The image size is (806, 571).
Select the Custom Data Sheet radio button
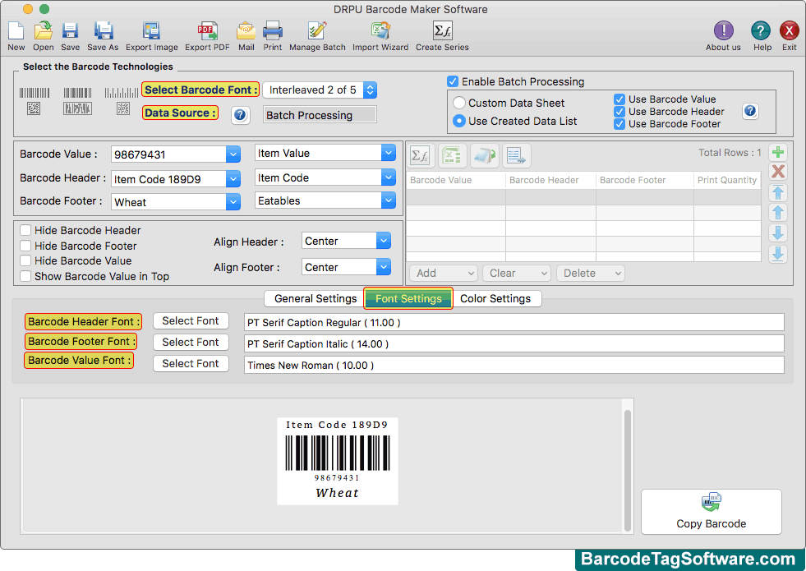[459, 103]
